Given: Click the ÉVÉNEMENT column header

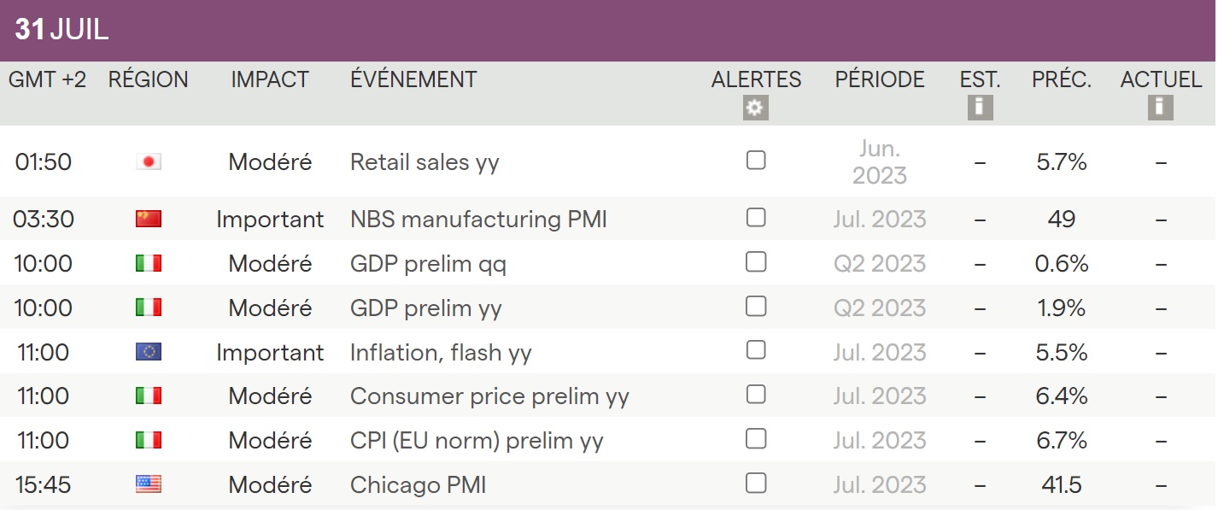Looking at the screenshot, I should click(x=413, y=80).
